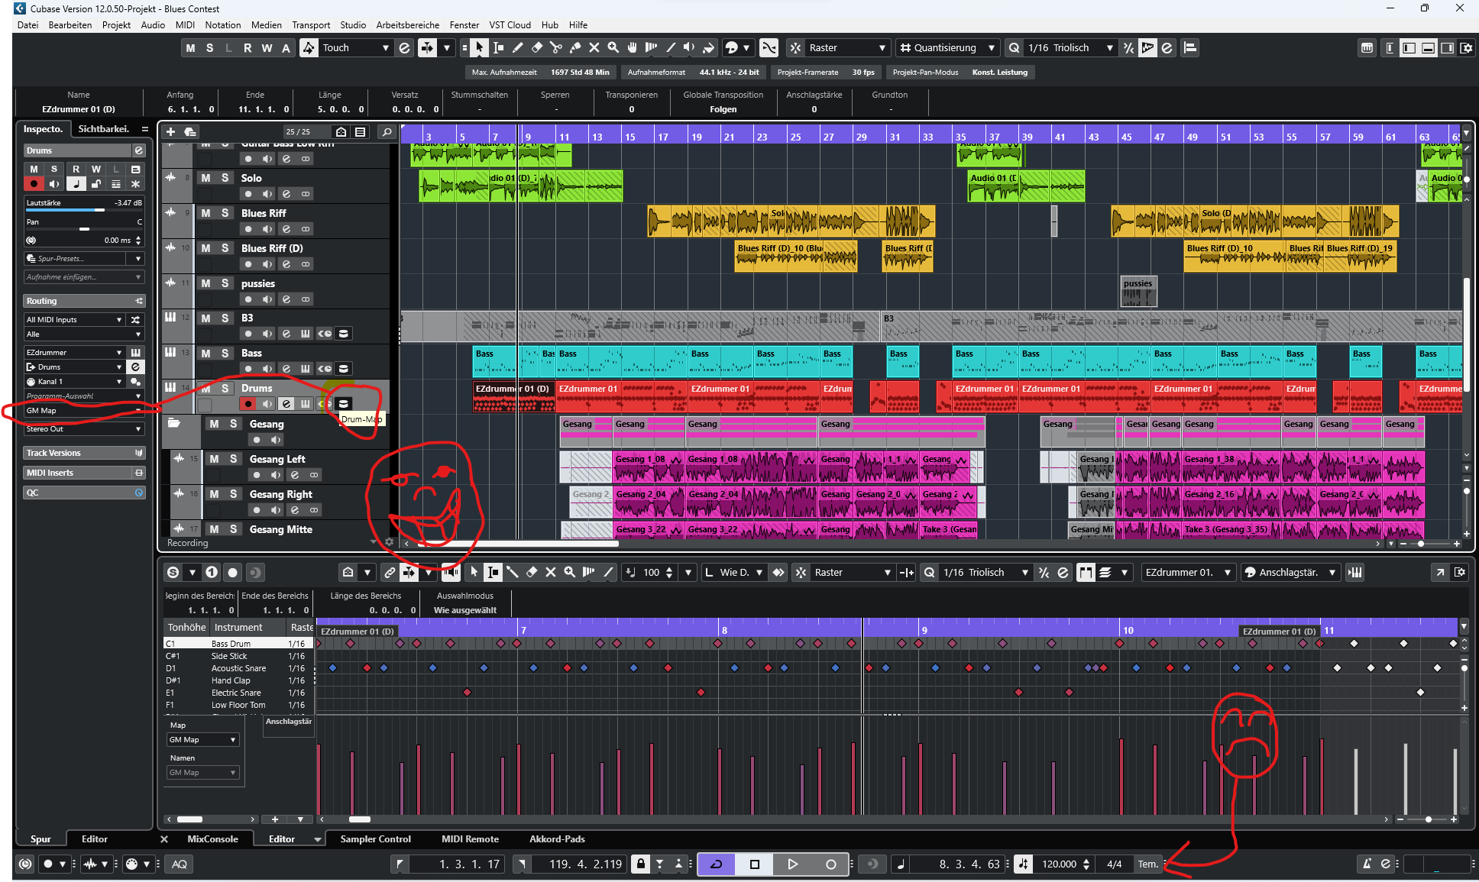Image resolution: width=1479 pixels, height=882 pixels.
Task: Toggle record enable on Drums track
Action: tap(248, 403)
